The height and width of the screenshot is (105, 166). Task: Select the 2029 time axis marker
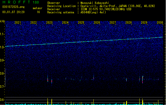pyautogui.click(x=144, y=23)
